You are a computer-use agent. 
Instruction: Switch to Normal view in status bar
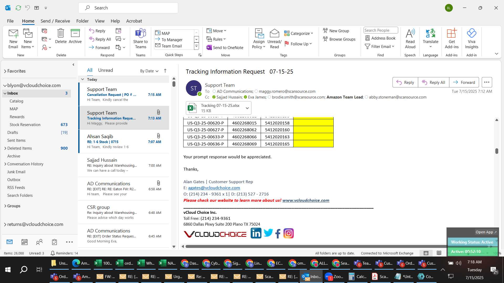(426, 253)
